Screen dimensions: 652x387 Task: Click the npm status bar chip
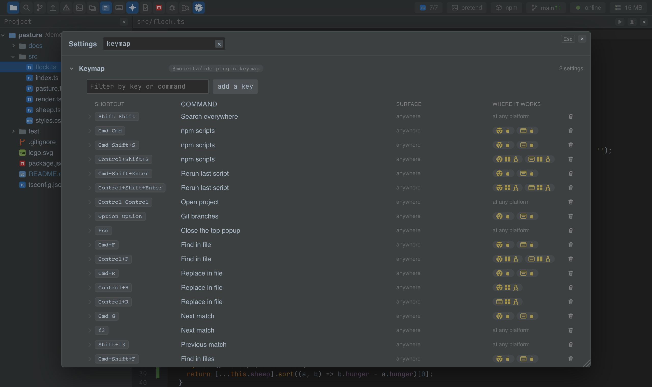506,8
